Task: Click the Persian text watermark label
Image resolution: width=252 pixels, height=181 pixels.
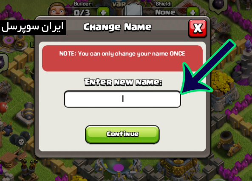Action: pyautogui.click(x=33, y=28)
